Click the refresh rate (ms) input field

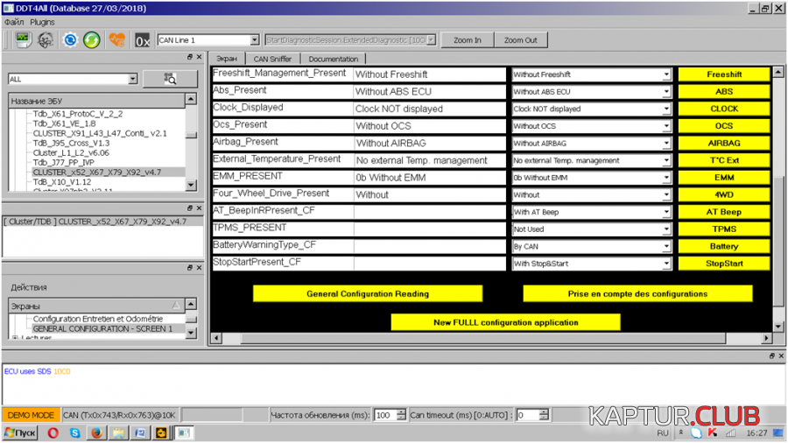385,415
